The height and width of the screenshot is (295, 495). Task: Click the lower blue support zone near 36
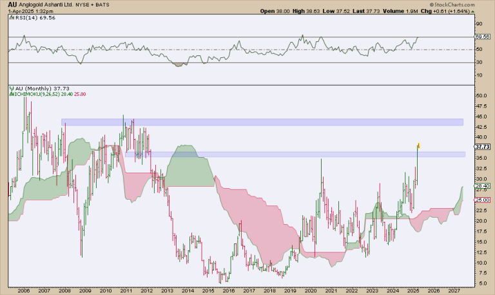coord(295,155)
